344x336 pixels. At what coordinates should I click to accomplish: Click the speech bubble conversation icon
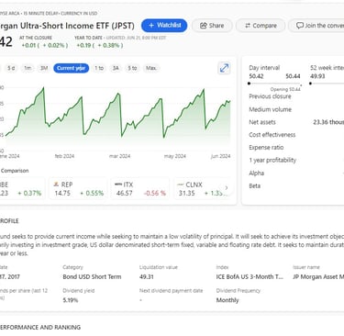pos(300,26)
